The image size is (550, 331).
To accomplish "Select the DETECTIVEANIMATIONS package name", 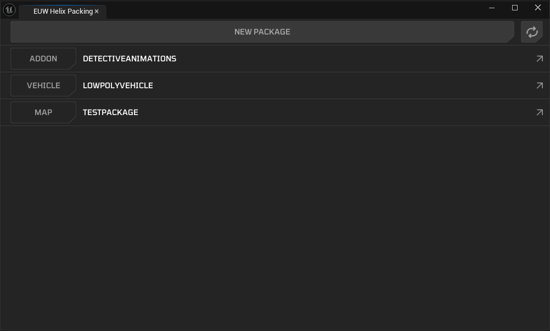I will (x=130, y=59).
